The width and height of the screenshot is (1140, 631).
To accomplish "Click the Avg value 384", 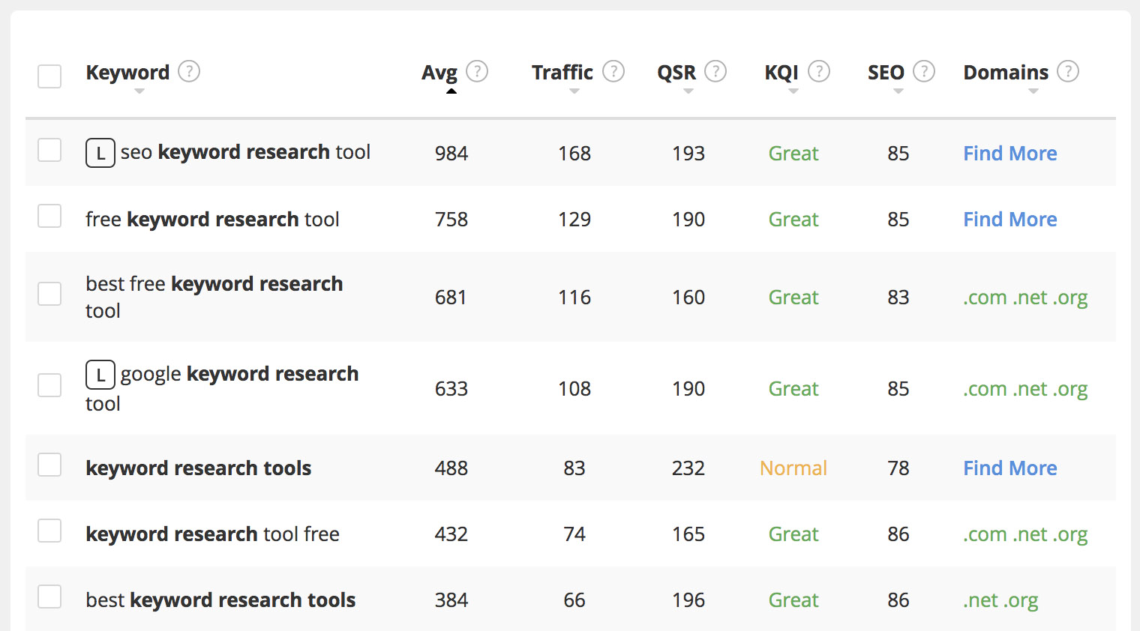I will 451,600.
